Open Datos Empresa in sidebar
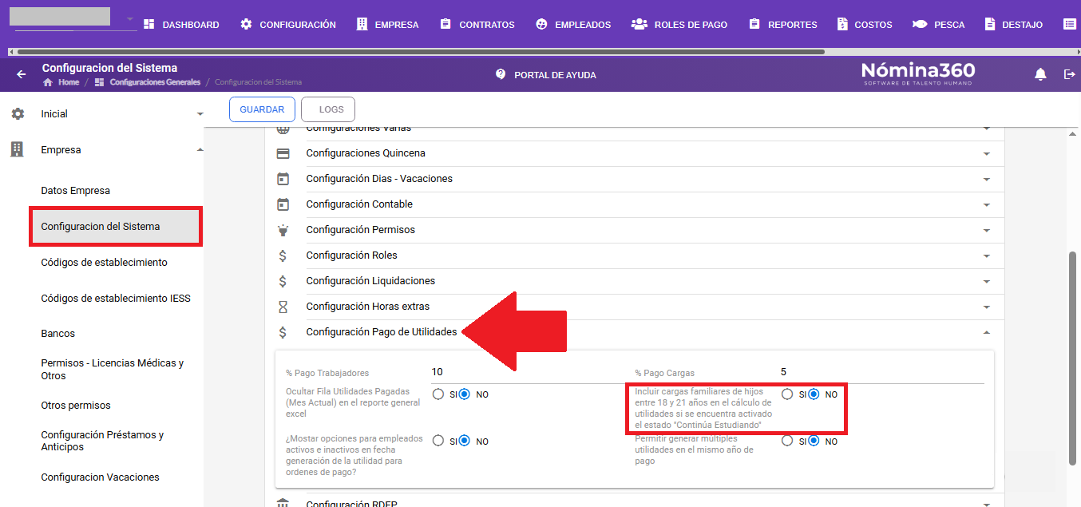Image resolution: width=1081 pixels, height=507 pixels. click(x=76, y=191)
